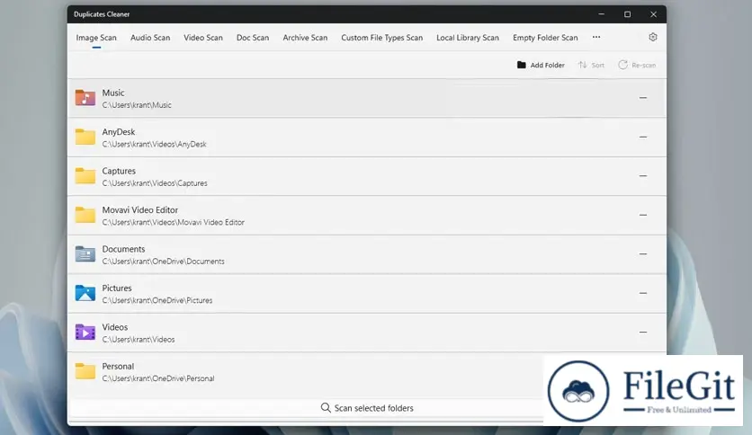
Task: Expand the more tabs ellipsis menu
Action: (x=596, y=37)
